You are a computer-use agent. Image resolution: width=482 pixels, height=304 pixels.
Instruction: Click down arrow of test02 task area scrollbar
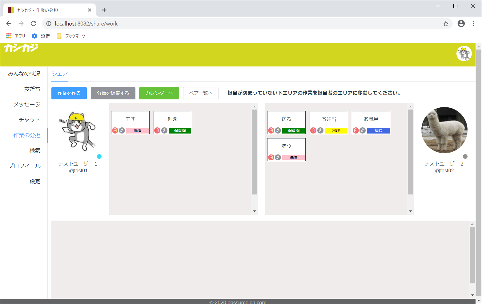coord(410,211)
